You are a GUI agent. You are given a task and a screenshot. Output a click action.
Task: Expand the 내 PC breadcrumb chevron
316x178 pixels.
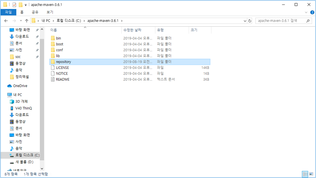coord(53,21)
